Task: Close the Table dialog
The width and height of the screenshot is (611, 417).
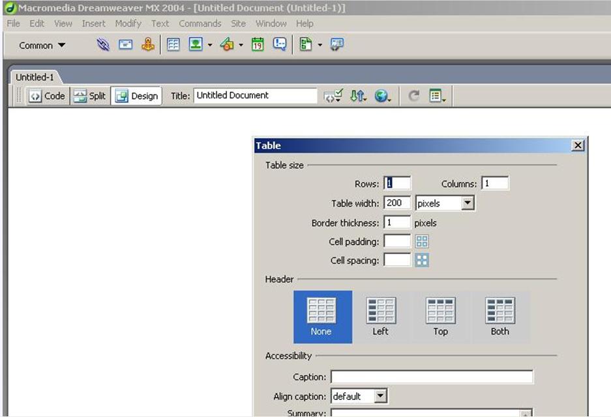Action: click(577, 146)
